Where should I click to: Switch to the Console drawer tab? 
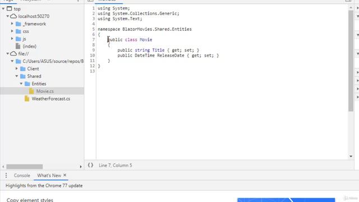22,176
